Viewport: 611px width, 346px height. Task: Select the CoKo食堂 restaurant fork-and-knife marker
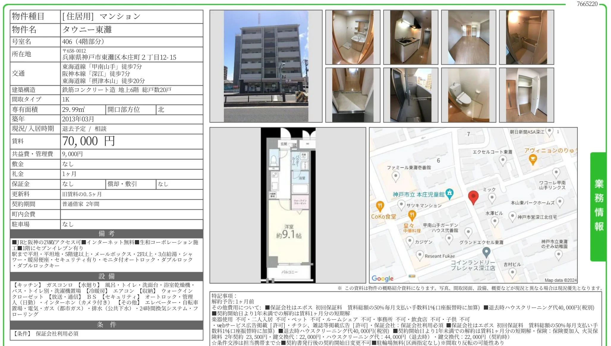(x=380, y=206)
